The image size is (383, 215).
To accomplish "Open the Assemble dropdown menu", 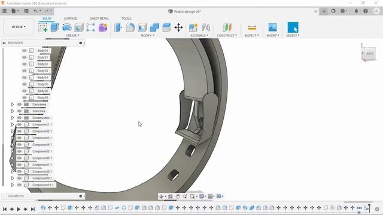I will 199,36.
